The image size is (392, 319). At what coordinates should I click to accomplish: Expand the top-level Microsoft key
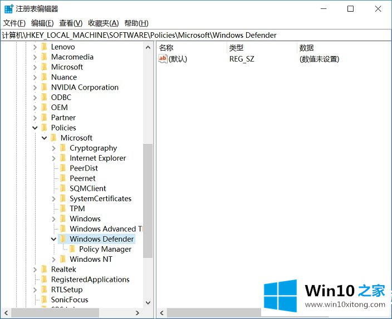pos(35,67)
